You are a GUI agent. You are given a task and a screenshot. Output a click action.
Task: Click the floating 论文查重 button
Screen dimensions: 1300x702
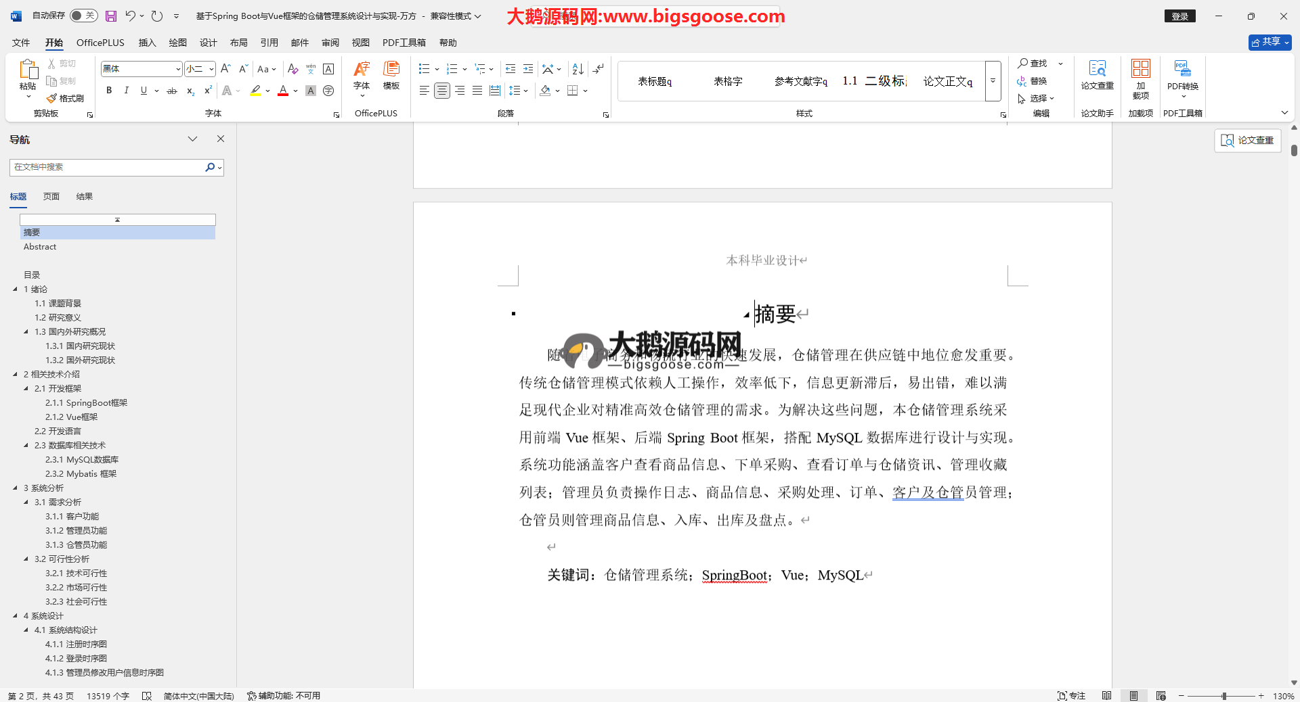[1247, 140]
